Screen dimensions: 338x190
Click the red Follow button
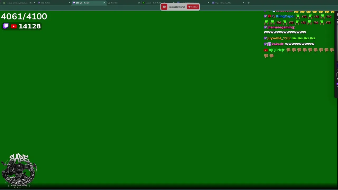click(x=193, y=7)
